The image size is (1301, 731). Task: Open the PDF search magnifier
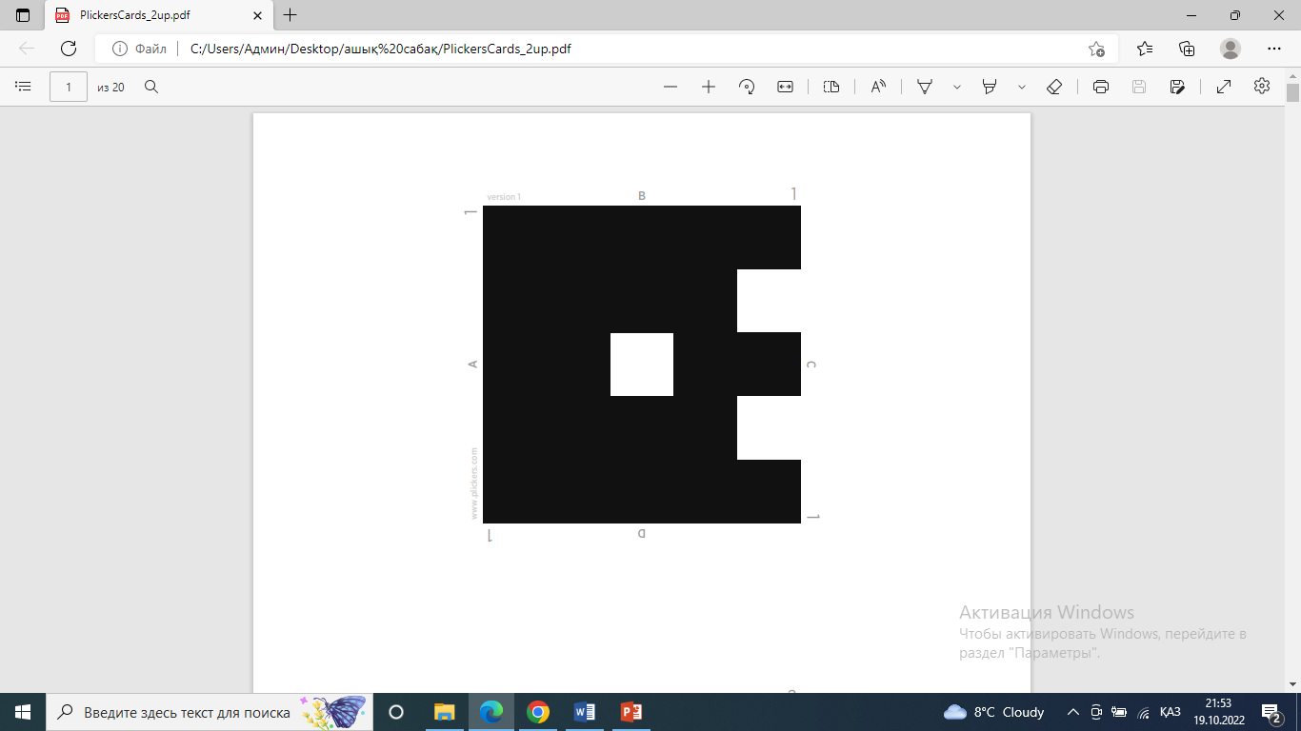coord(151,87)
